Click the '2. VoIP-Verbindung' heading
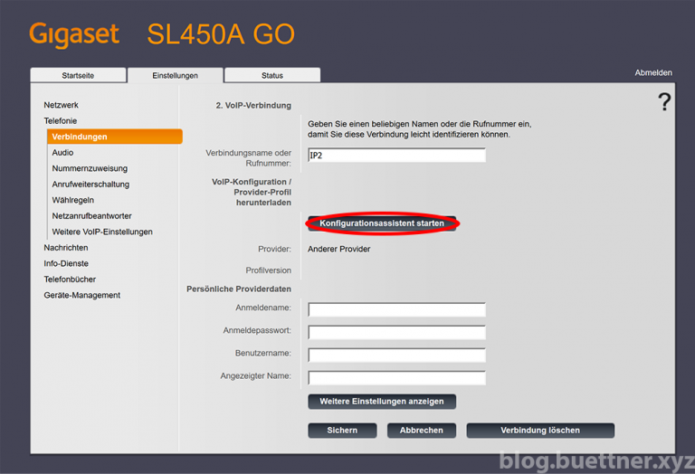This screenshot has height=474, width=695. 253,106
